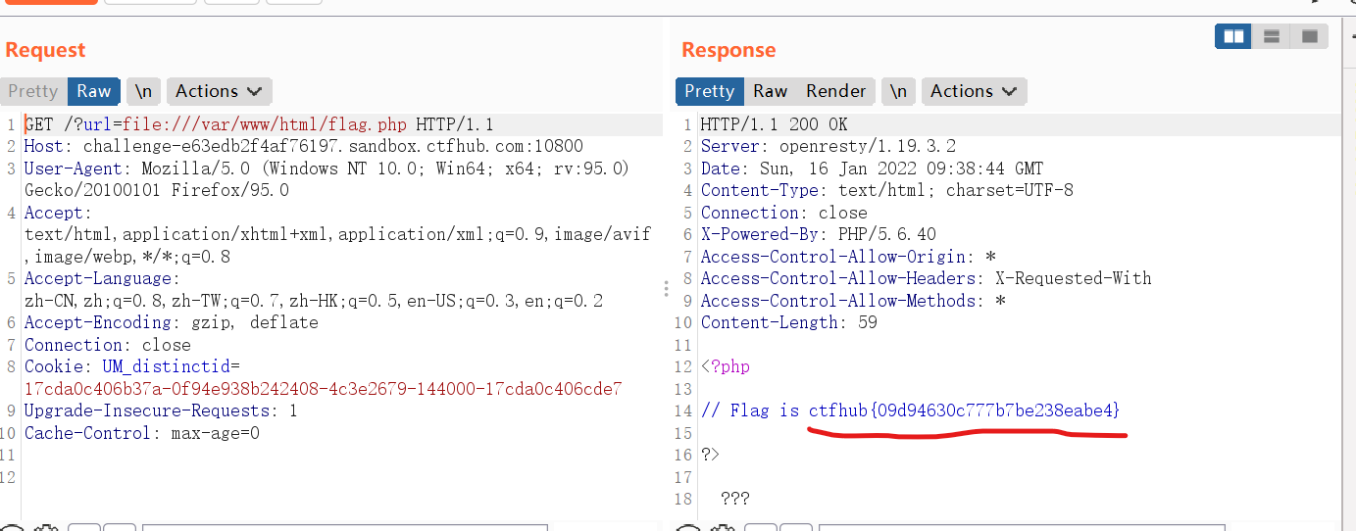Click Connection: close in the Response
The image size is (1356, 531).
click(x=784, y=213)
